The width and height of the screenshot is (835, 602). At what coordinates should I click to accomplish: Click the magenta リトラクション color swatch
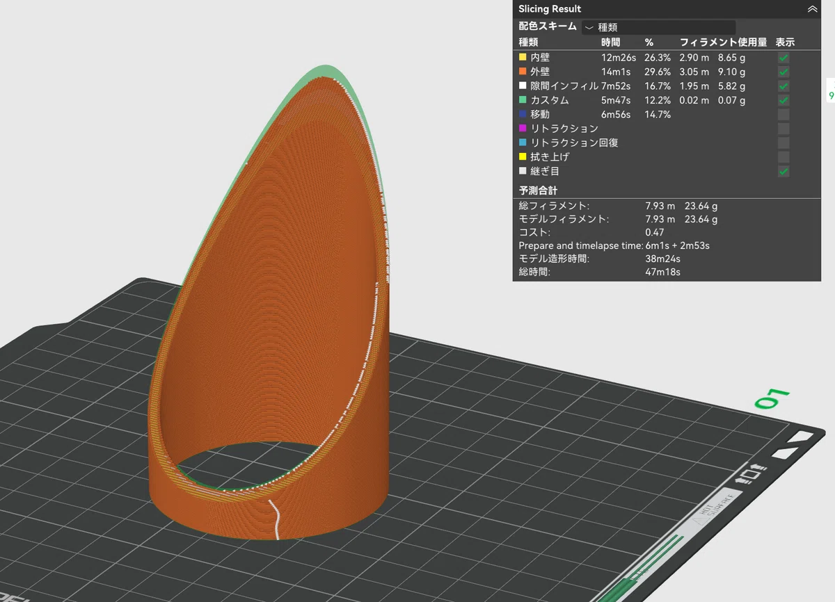tap(523, 129)
